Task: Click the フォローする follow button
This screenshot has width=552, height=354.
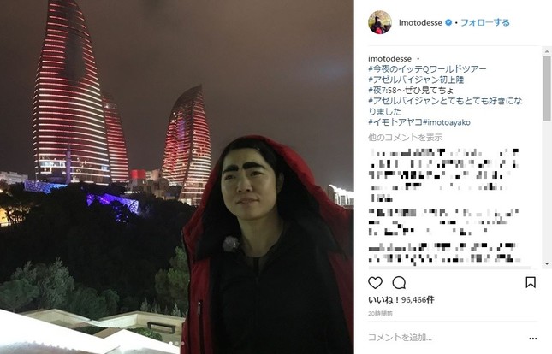Action: coord(485,22)
